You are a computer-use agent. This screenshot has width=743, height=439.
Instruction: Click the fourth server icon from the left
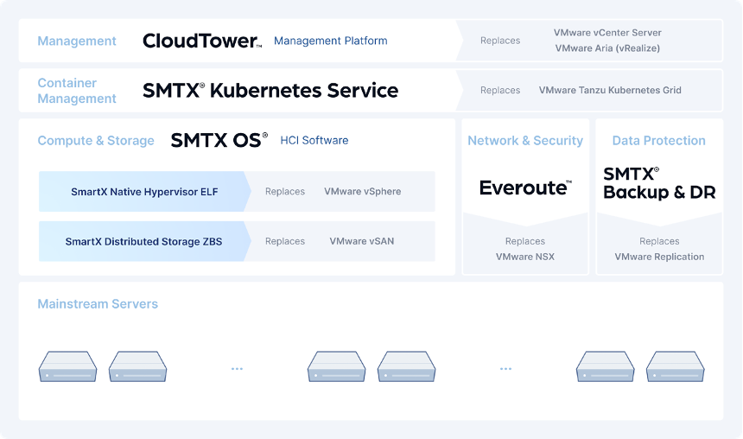407,366
